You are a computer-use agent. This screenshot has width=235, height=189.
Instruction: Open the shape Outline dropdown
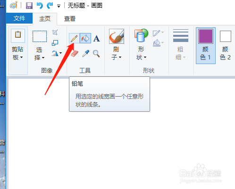pyautogui.click(x=158, y=33)
